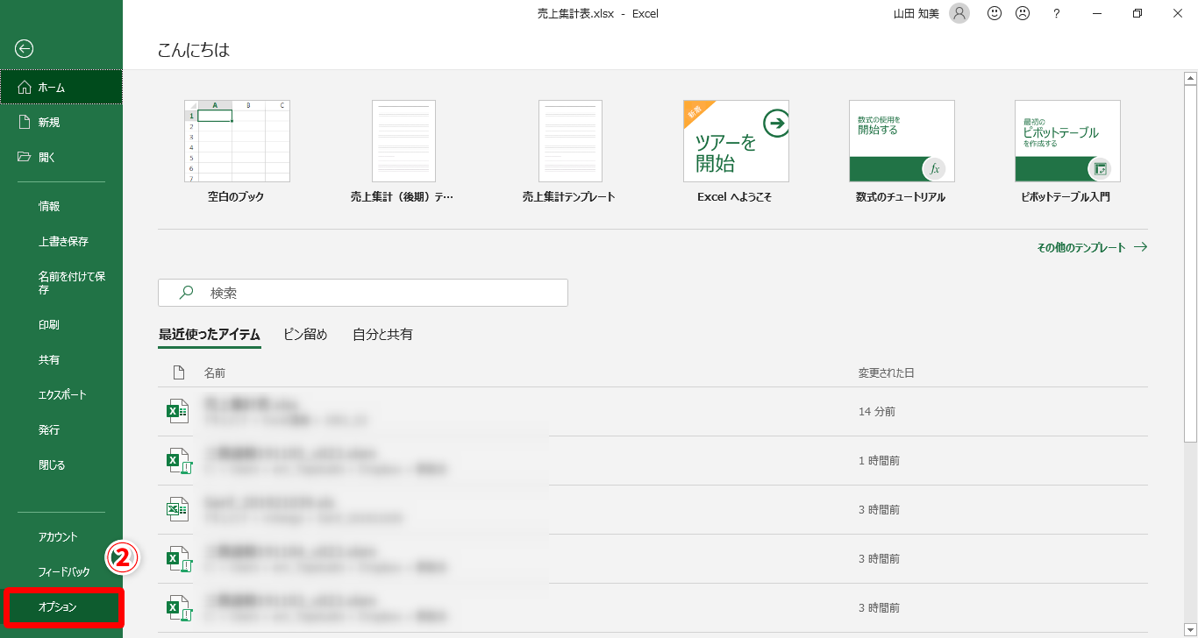Open フィードバック from the sidebar
Image resolution: width=1198 pixels, height=638 pixels.
[61, 572]
